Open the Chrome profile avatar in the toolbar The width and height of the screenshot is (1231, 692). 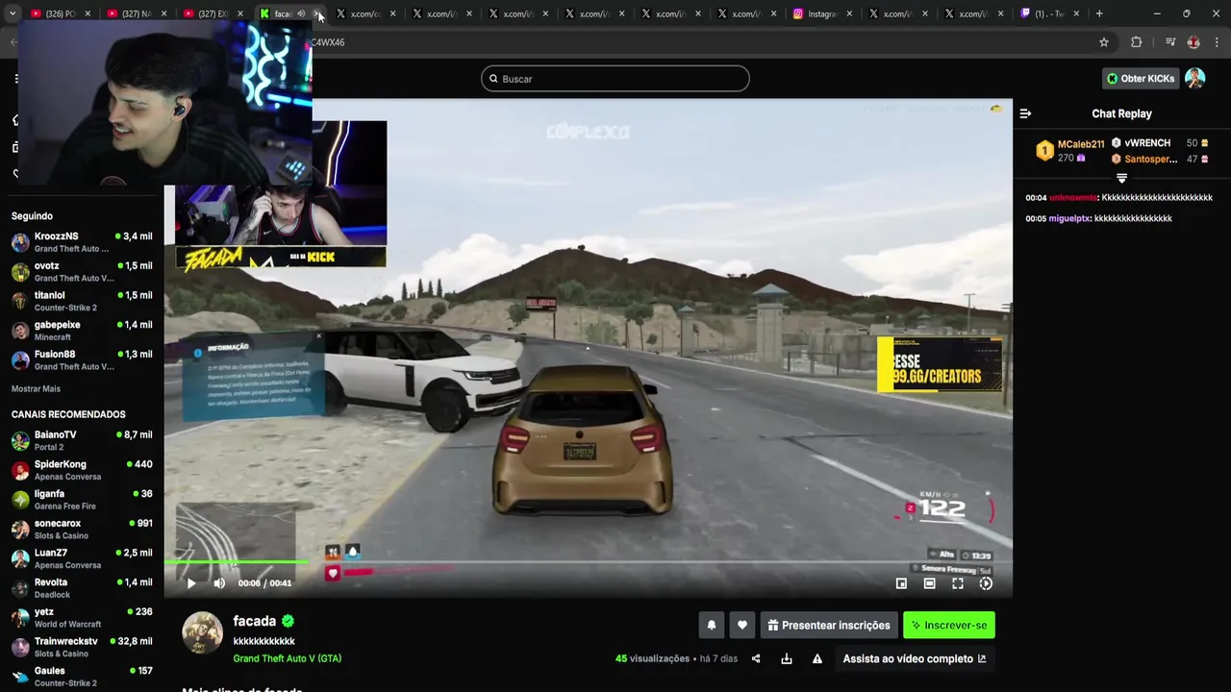click(x=1193, y=42)
